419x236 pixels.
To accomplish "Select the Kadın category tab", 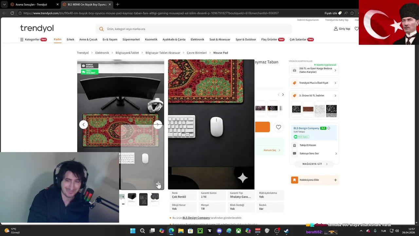I will [x=58, y=39].
